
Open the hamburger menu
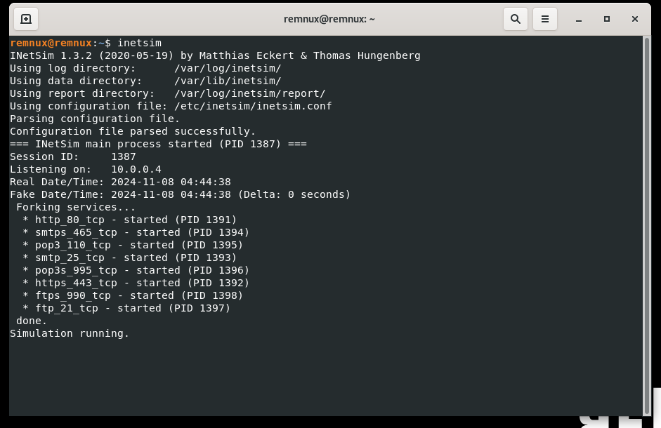pyautogui.click(x=544, y=19)
